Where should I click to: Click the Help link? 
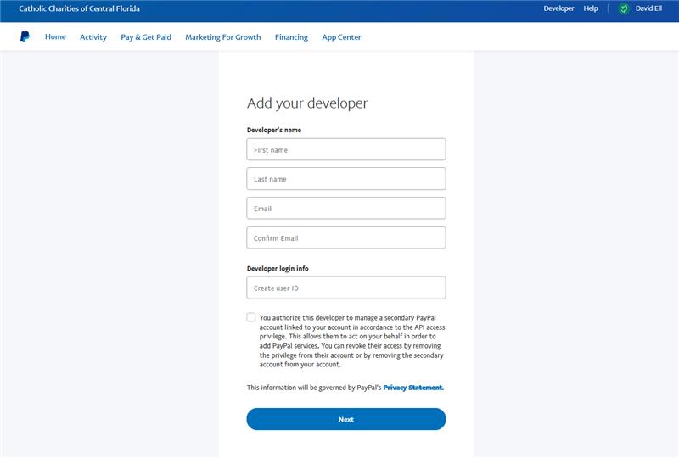(591, 8)
